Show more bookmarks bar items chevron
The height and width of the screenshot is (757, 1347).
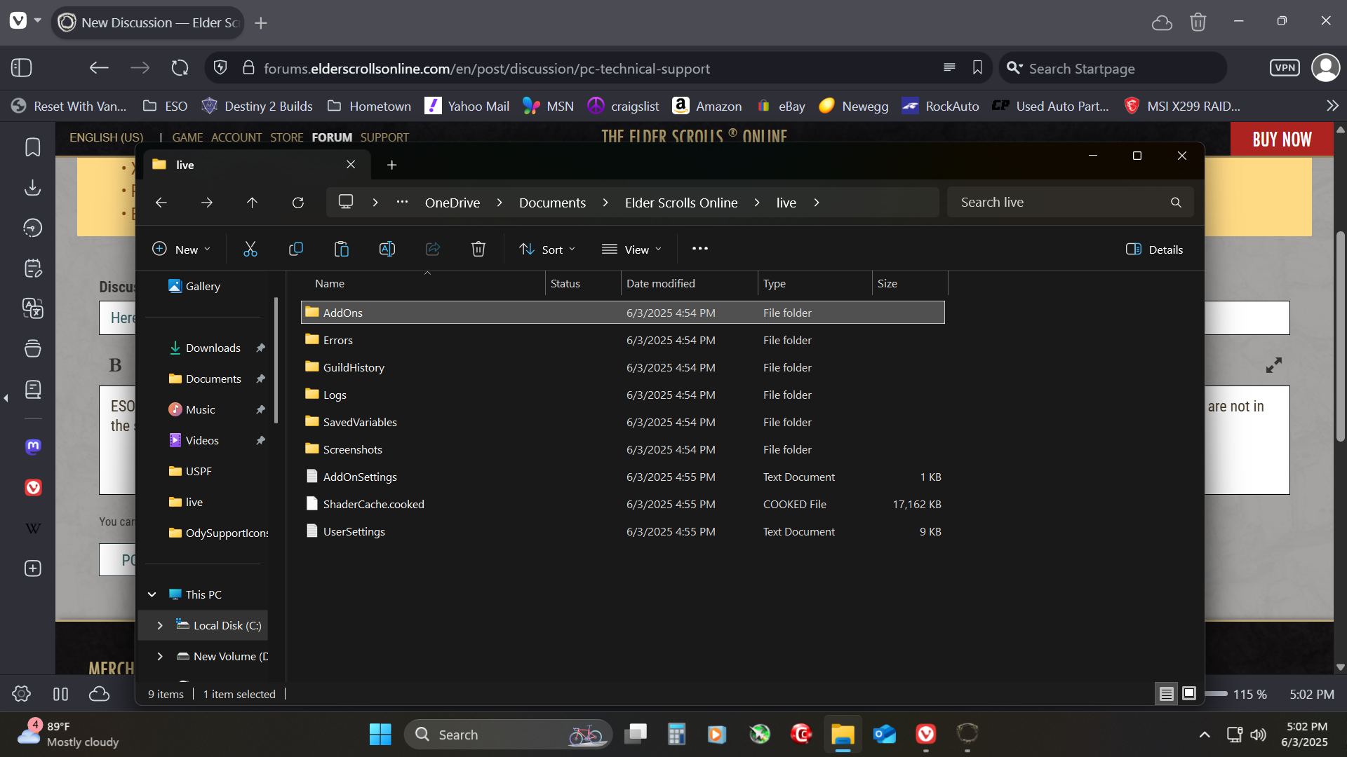click(1332, 106)
